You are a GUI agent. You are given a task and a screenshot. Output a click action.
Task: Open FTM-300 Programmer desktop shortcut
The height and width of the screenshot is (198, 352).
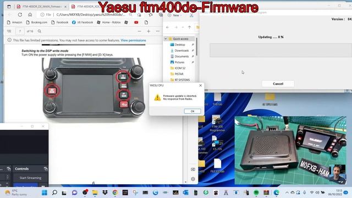point(217,123)
